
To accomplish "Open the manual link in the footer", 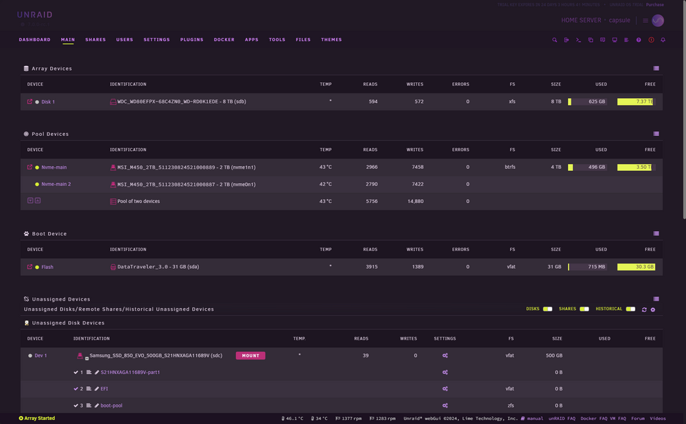I will pyautogui.click(x=534, y=419).
